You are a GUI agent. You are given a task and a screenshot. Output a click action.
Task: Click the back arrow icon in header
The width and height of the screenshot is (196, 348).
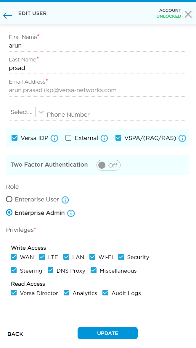[7, 16]
